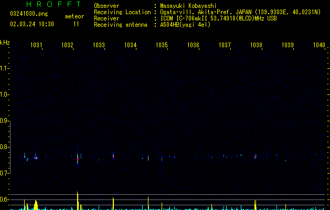Click the 1039 time axis label
The height and width of the screenshot is (210, 330).
coord(288,45)
